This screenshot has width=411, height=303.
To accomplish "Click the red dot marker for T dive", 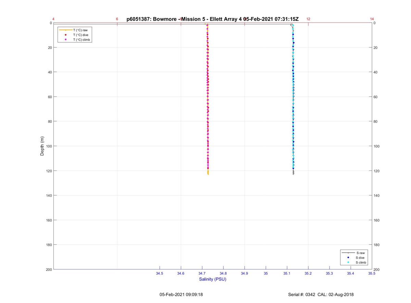I will pos(65,35).
